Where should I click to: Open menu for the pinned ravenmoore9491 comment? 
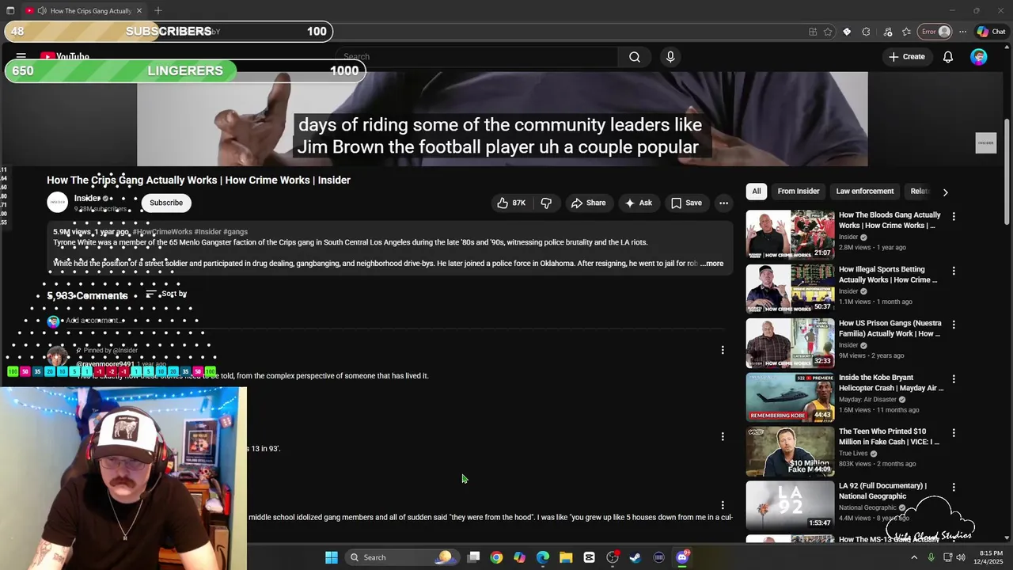coord(722,350)
